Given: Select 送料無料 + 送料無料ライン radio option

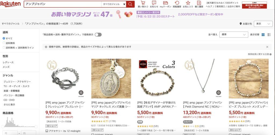Looking at the screenshot, I should coord(4,48).
